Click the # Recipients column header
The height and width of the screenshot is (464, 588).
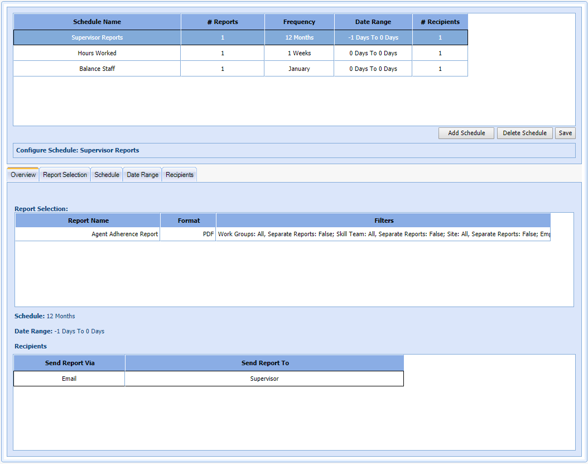[x=440, y=22]
